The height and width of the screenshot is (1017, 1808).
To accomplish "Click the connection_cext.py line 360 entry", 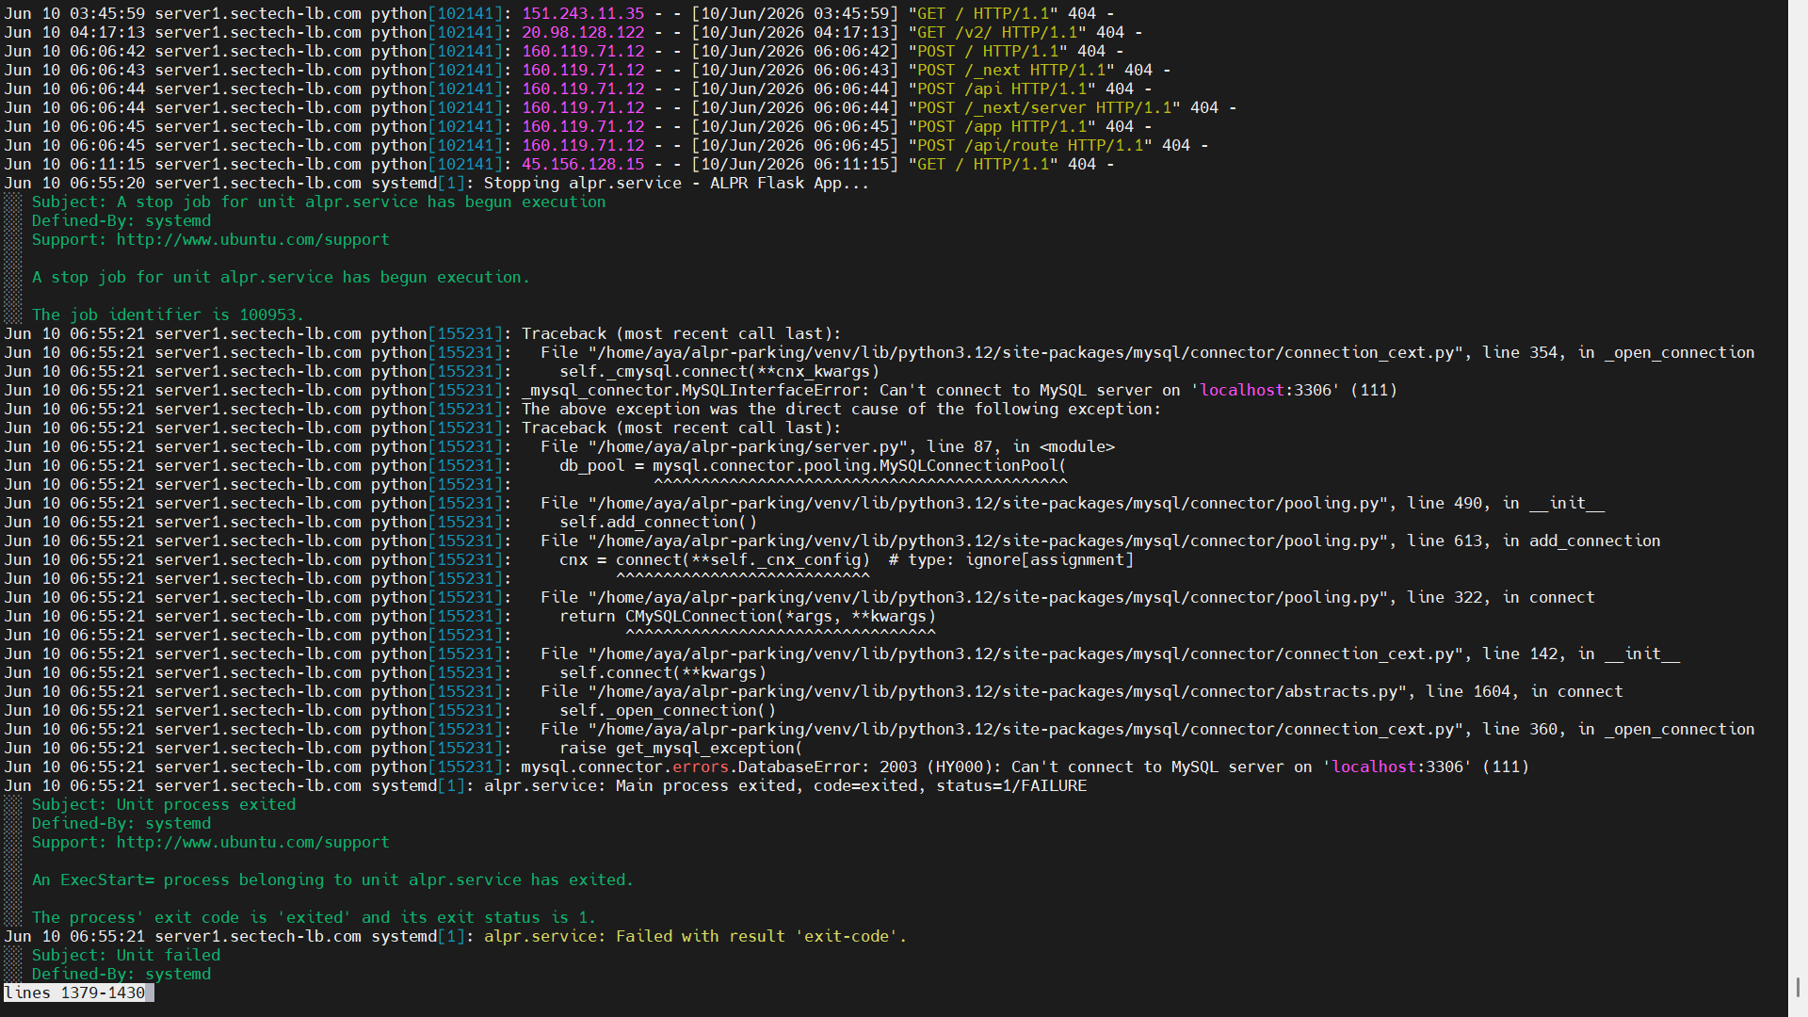I will click(1148, 729).
